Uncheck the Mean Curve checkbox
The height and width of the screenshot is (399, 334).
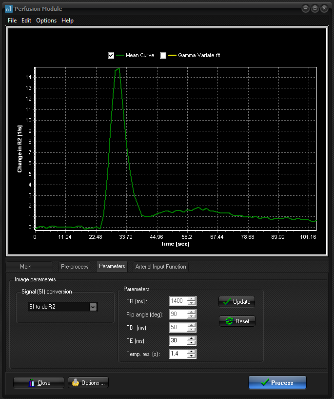[111, 56]
